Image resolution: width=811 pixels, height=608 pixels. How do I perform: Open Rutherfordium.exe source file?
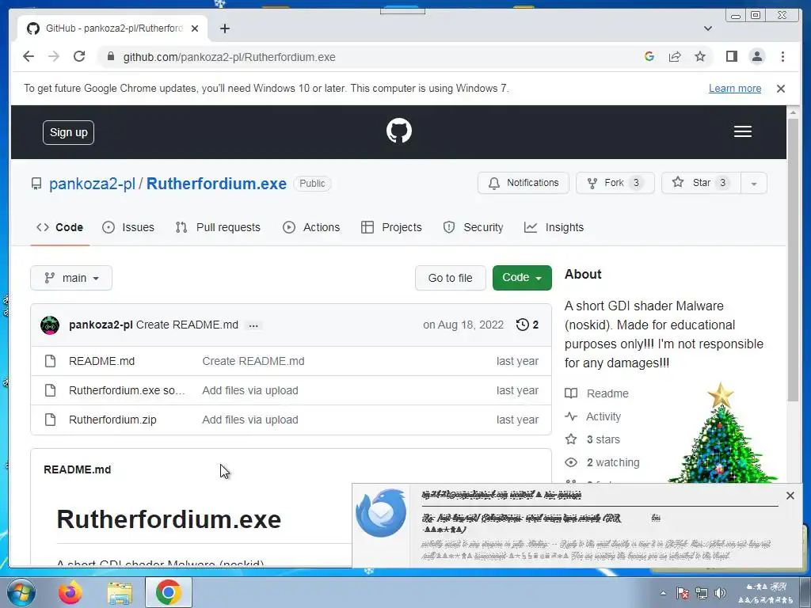coord(127,390)
